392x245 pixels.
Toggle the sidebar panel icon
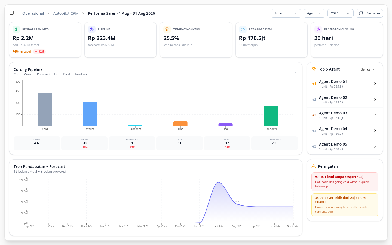12,13
